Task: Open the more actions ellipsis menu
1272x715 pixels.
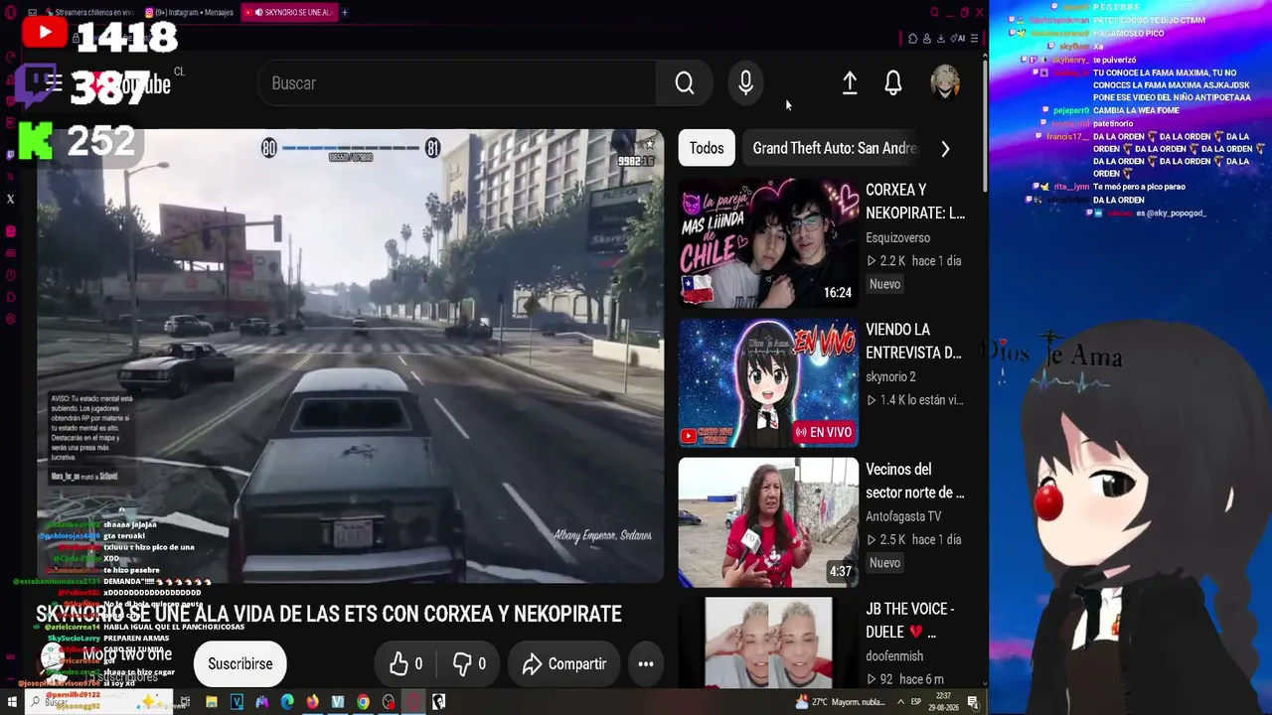Action: pyautogui.click(x=646, y=664)
